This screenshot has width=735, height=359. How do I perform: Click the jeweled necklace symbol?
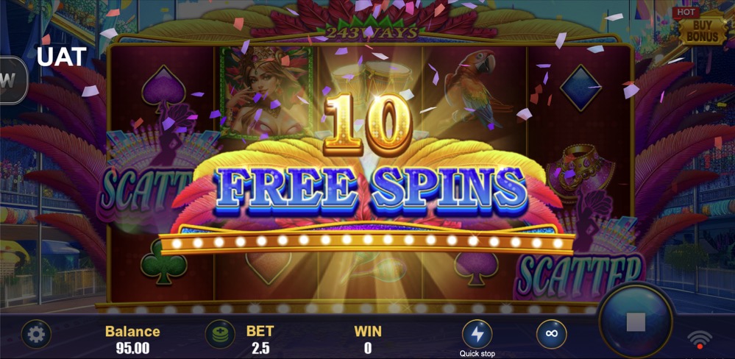click(580, 174)
